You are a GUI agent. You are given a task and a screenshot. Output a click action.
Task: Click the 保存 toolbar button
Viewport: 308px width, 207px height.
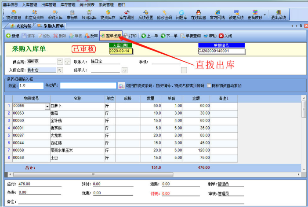(28, 36)
